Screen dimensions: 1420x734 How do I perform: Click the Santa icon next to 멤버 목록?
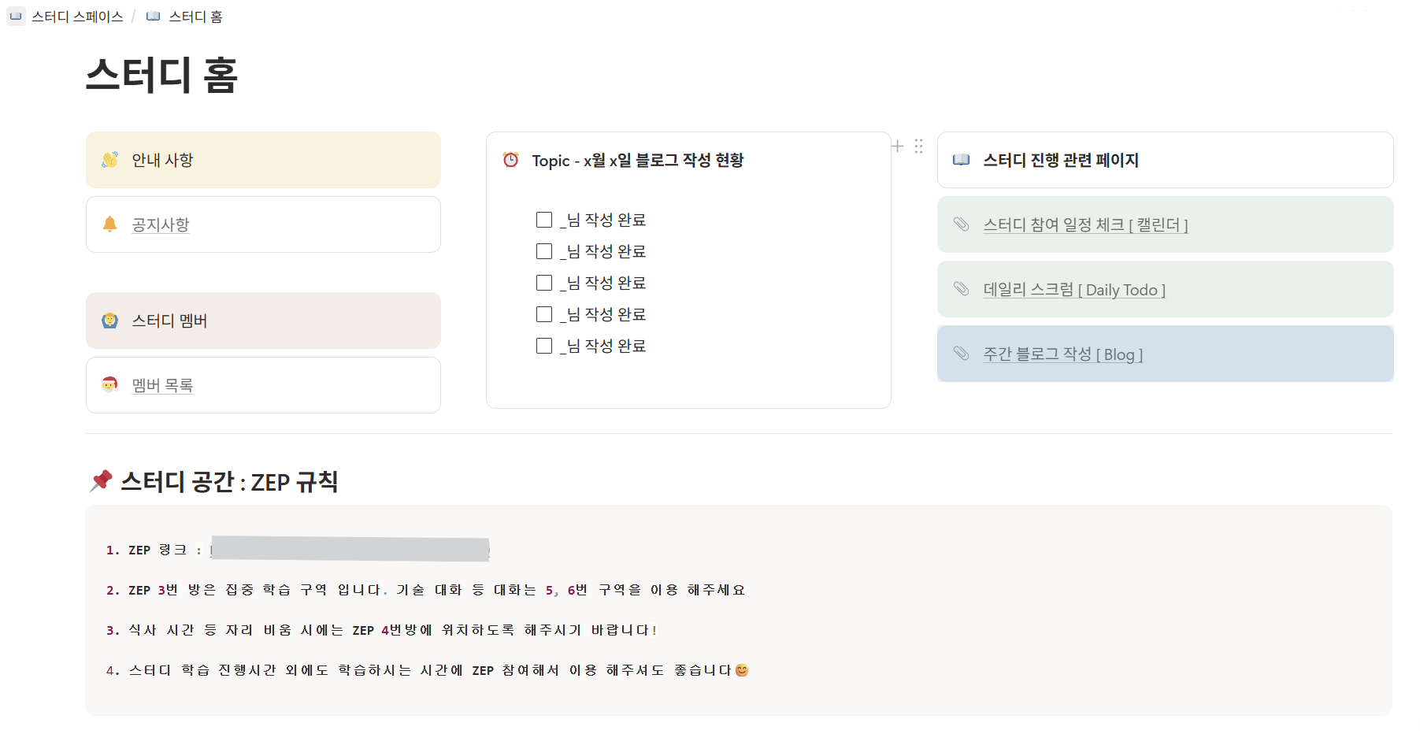[x=110, y=384]
